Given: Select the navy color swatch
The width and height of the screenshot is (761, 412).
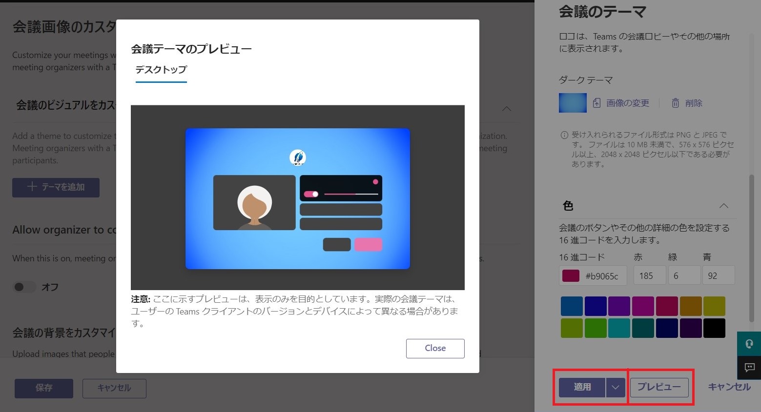Looking at the screenshot, I should pos(667,328).
